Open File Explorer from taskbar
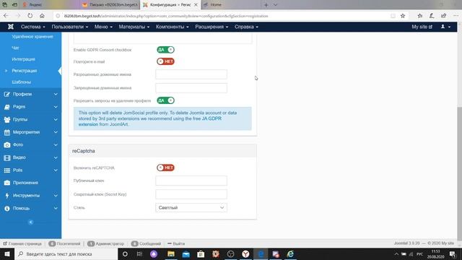The image size is (462, 260). [171, 254]
